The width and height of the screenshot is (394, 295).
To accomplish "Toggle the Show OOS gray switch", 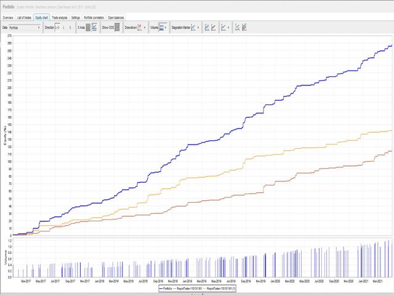I will [x=117, y=27].
